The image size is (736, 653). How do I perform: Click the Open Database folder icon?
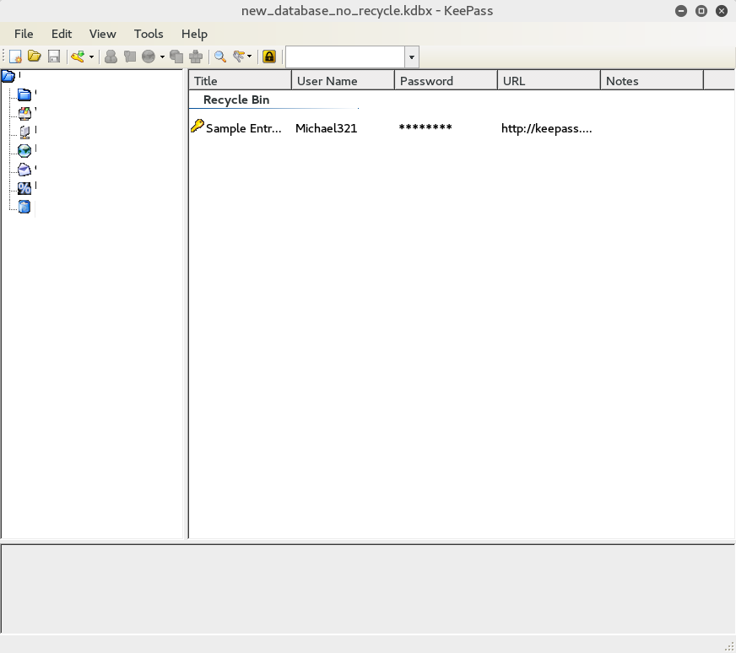(35, 57)
